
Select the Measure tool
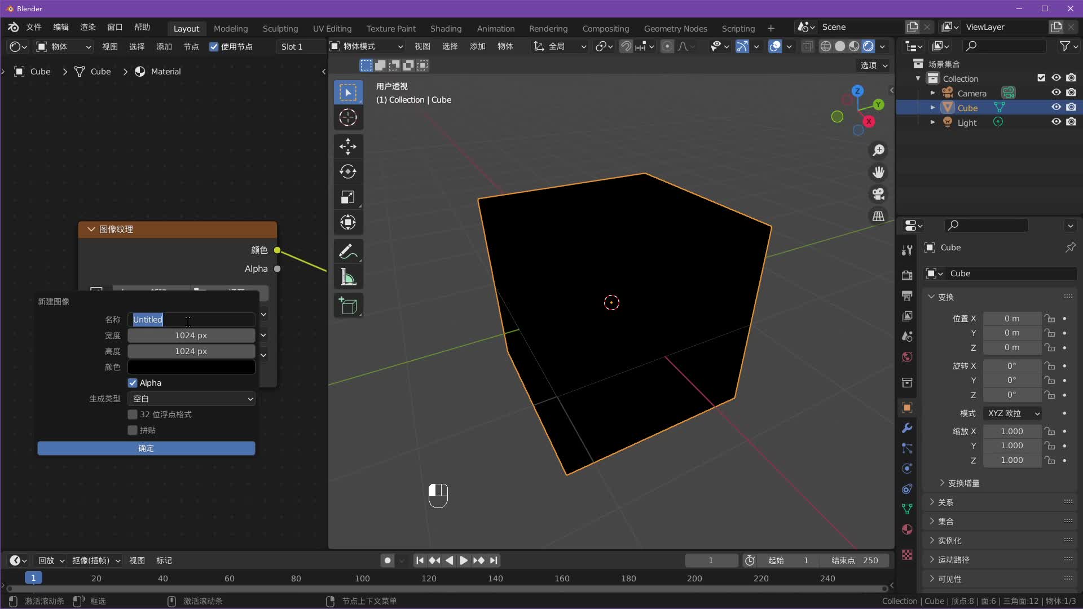pyautogui.click(x=348, y=277)
